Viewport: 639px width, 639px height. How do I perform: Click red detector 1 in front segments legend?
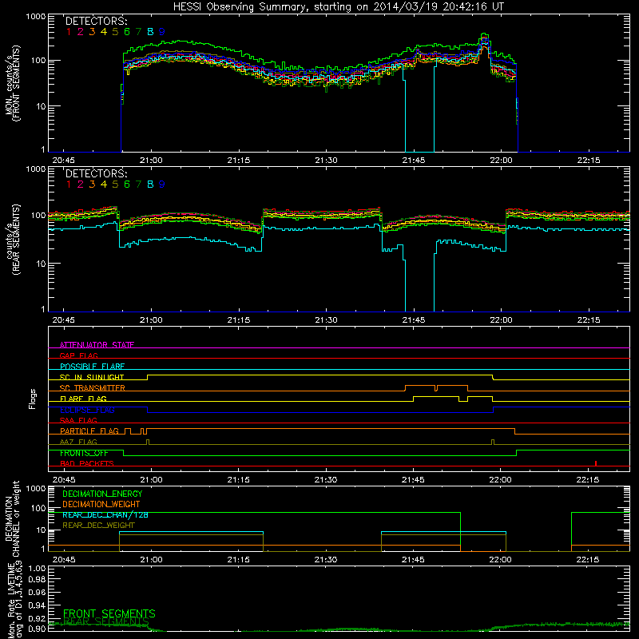[69, 31]
